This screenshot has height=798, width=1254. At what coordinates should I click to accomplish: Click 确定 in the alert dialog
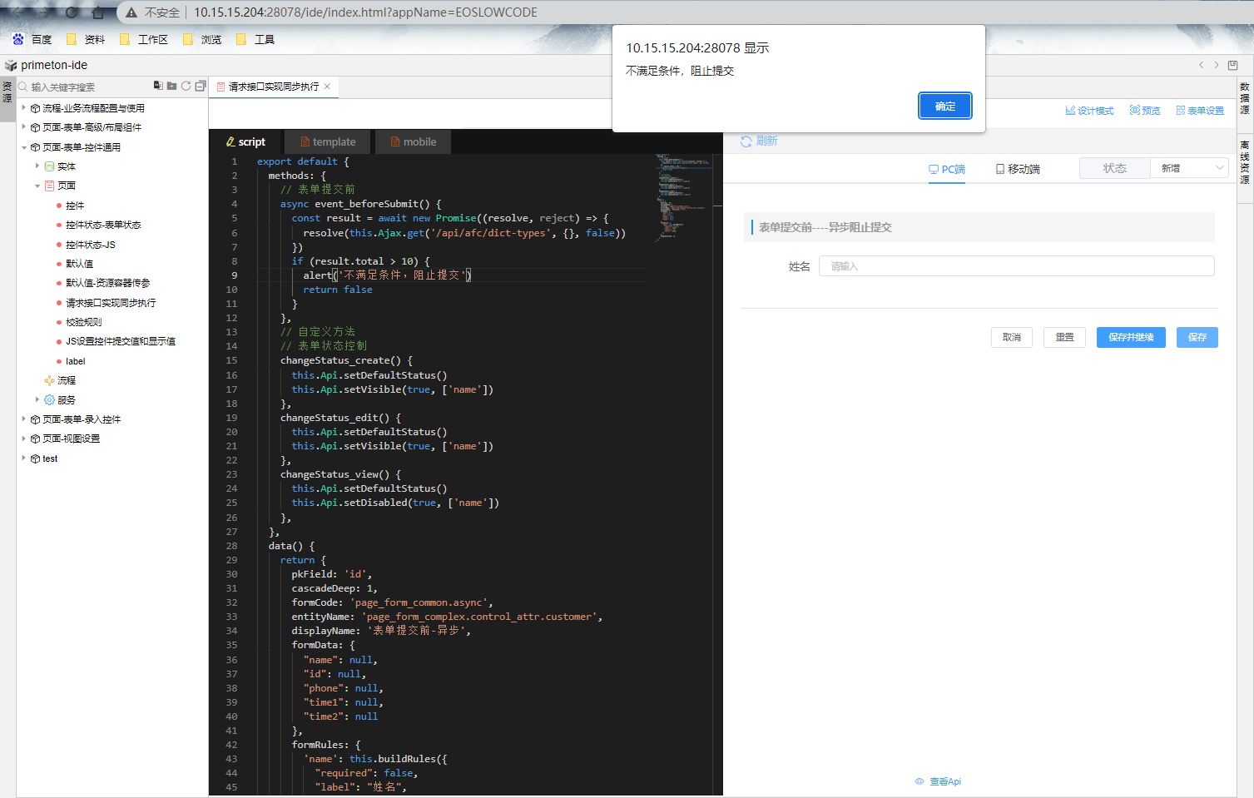944,107
